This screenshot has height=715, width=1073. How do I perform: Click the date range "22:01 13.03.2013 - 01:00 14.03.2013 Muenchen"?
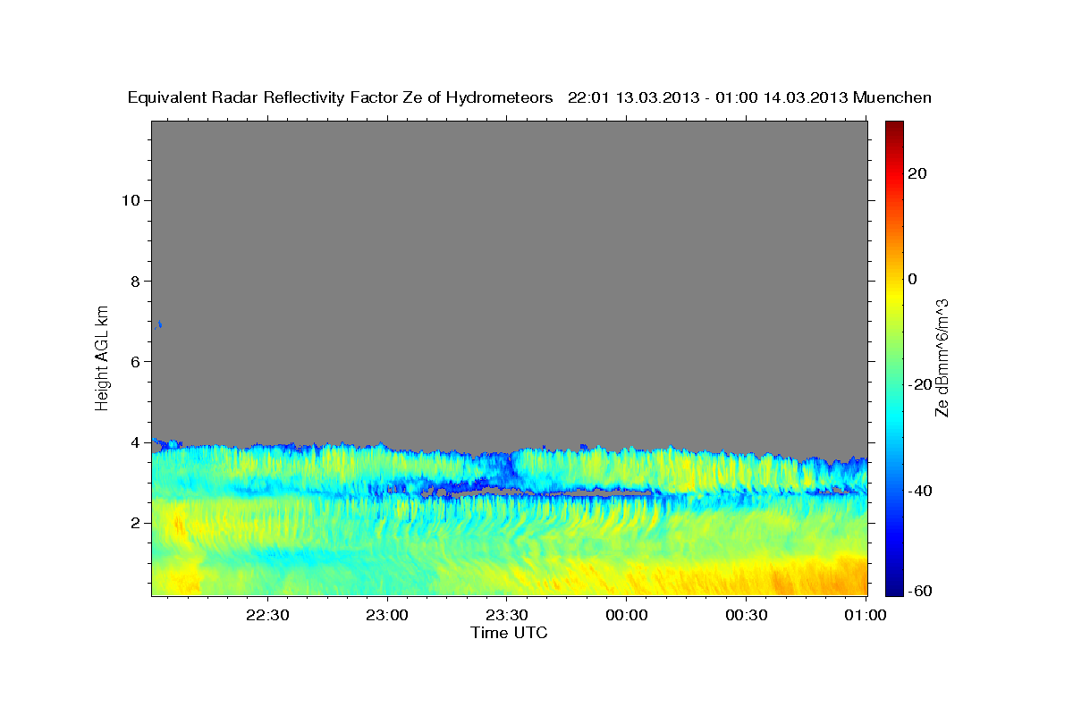click(749, 97)
